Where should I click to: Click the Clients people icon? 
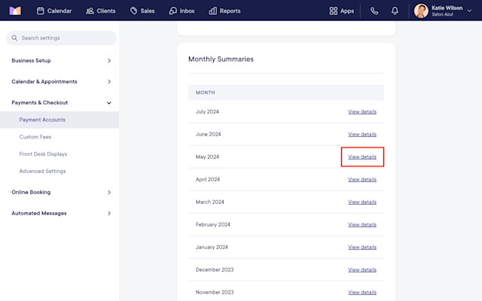click(x=90, y=11)
